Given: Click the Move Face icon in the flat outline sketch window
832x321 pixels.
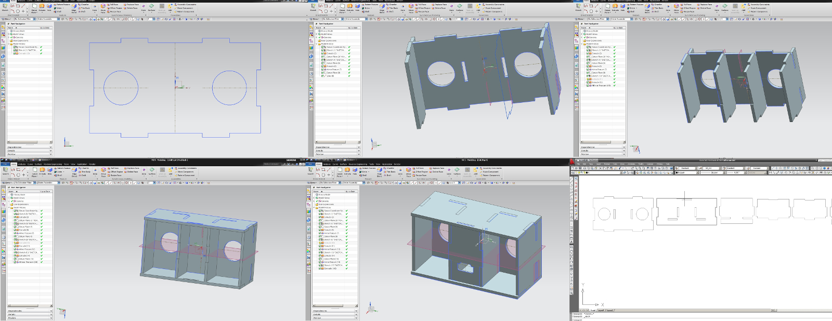Looking at the screenshot, I should click(x=103, y=7).
